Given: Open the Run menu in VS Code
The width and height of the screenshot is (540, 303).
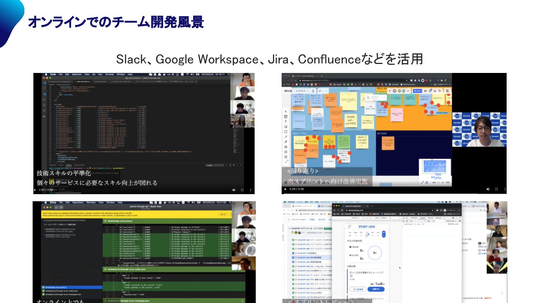Looking at the screenshot, I should (100, 74).
